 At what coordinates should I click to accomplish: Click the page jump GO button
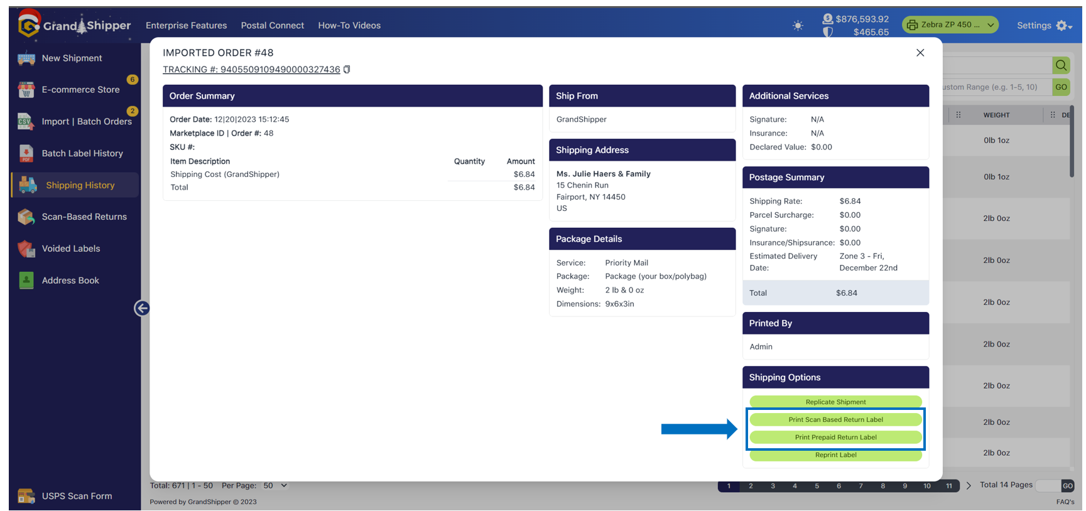pyautogui.click(x=1067, y=486)
